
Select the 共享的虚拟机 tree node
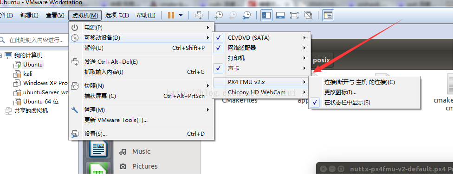(x=31, y=110)
